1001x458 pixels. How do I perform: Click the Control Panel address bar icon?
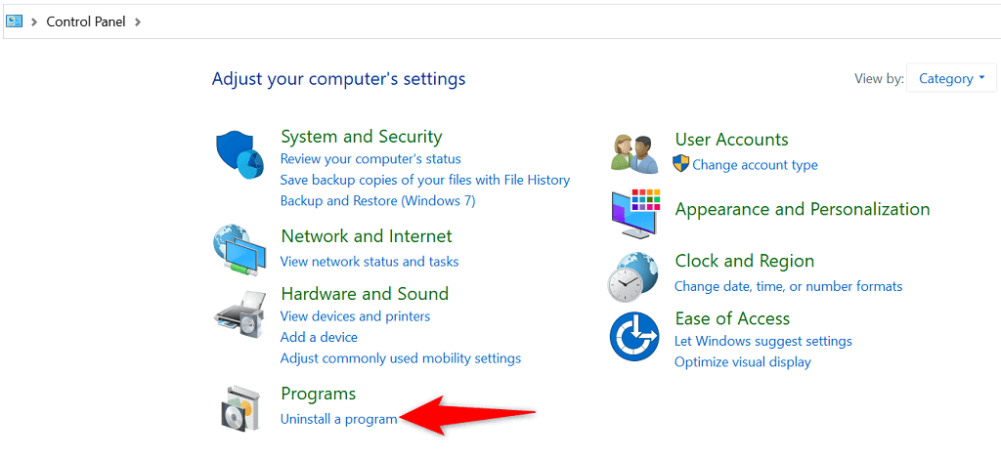pos(15,21)
